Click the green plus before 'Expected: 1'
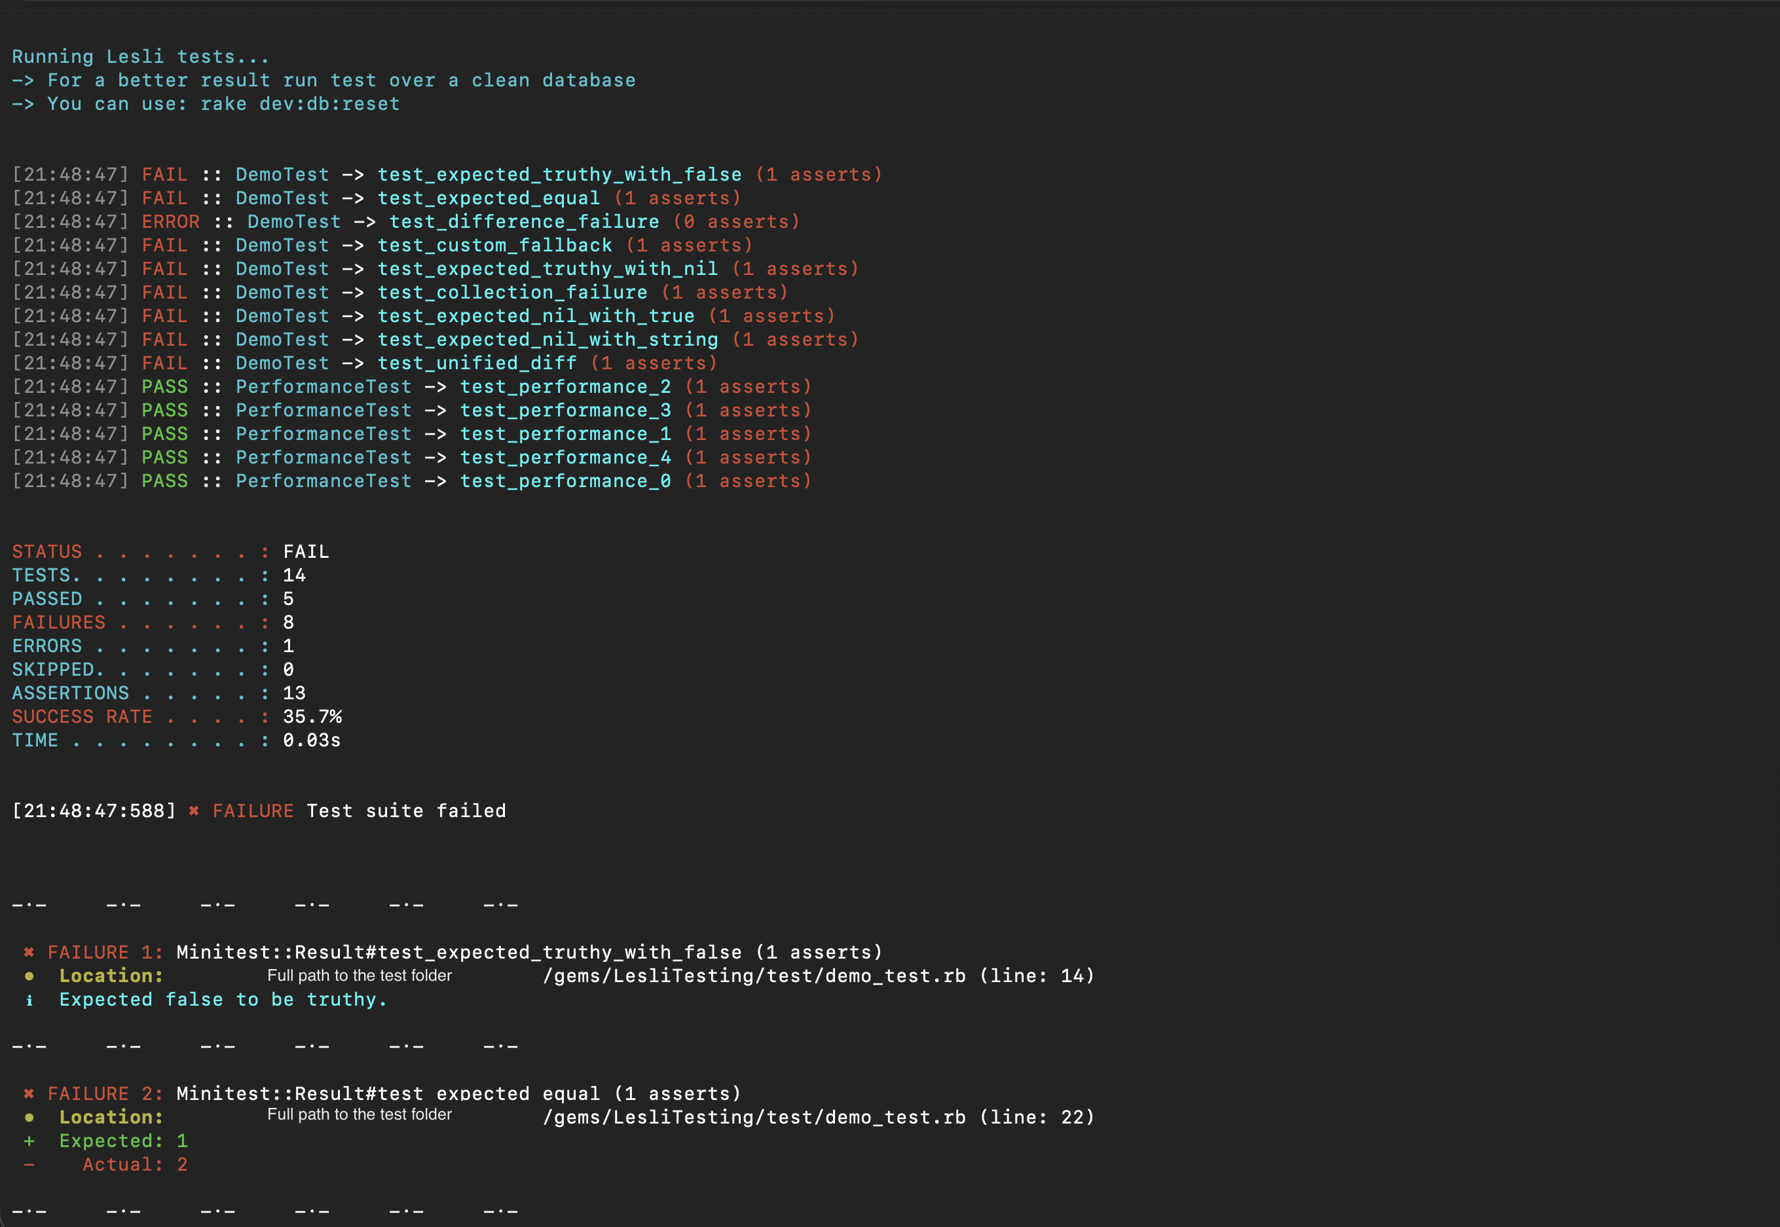The width and height of the screenshot is (1780, 1227). click(29, 1141)
